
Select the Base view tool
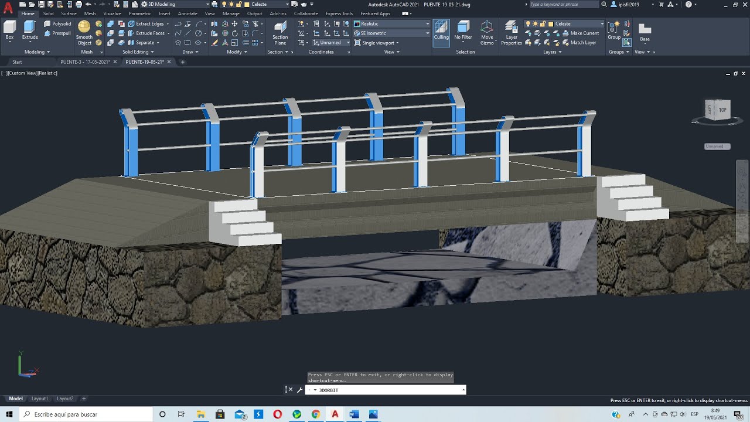[x=645, y=32]
